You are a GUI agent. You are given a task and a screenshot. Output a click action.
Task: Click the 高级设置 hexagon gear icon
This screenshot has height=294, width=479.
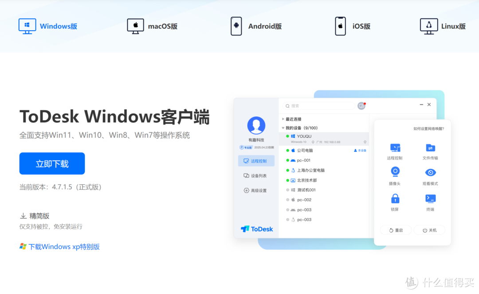coord(246,191)
